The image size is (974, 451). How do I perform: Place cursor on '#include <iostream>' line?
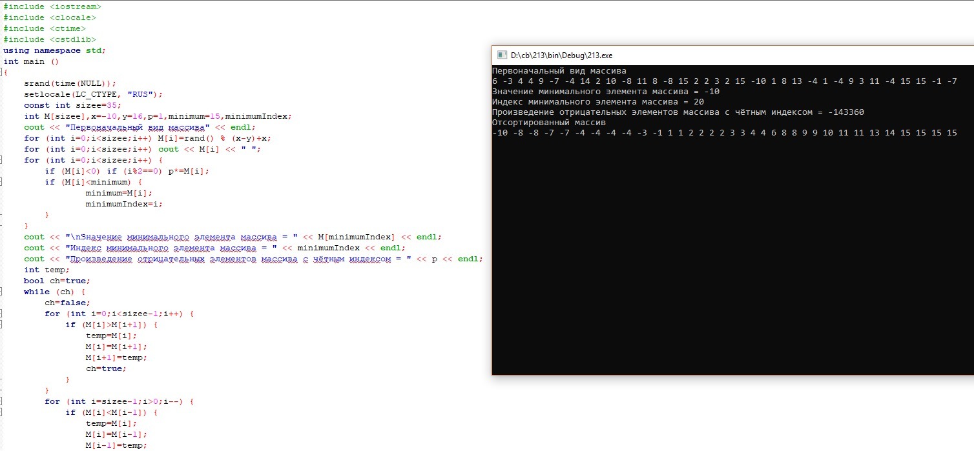point(52,6)
